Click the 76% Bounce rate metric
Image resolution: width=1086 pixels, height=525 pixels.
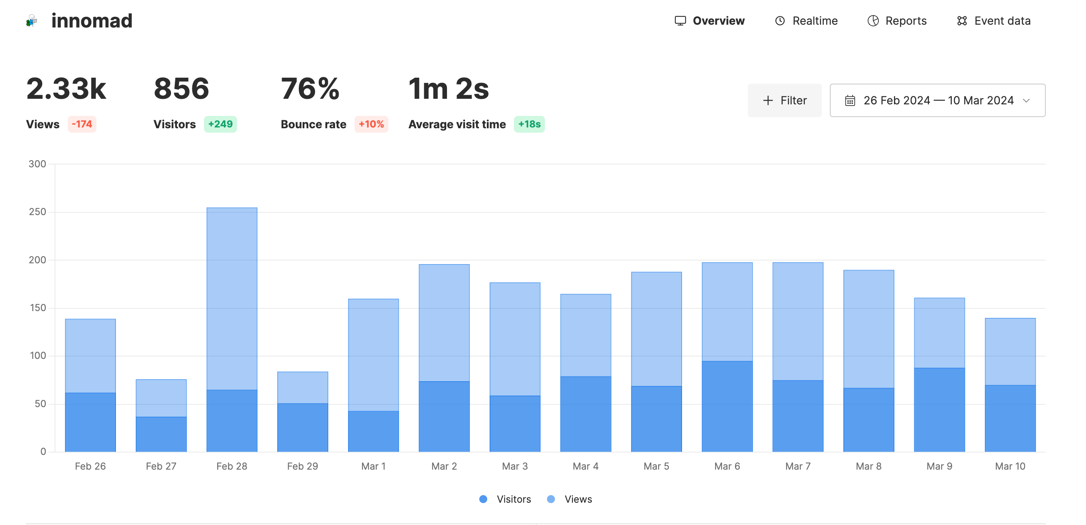coord(310,88)
